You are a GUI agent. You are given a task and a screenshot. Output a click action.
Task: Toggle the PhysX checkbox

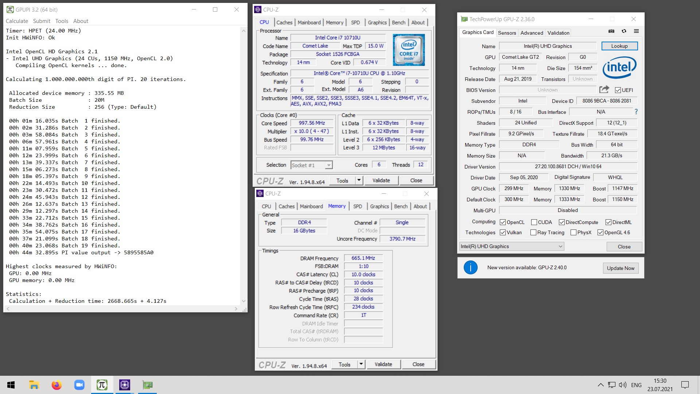click(573, 232)
